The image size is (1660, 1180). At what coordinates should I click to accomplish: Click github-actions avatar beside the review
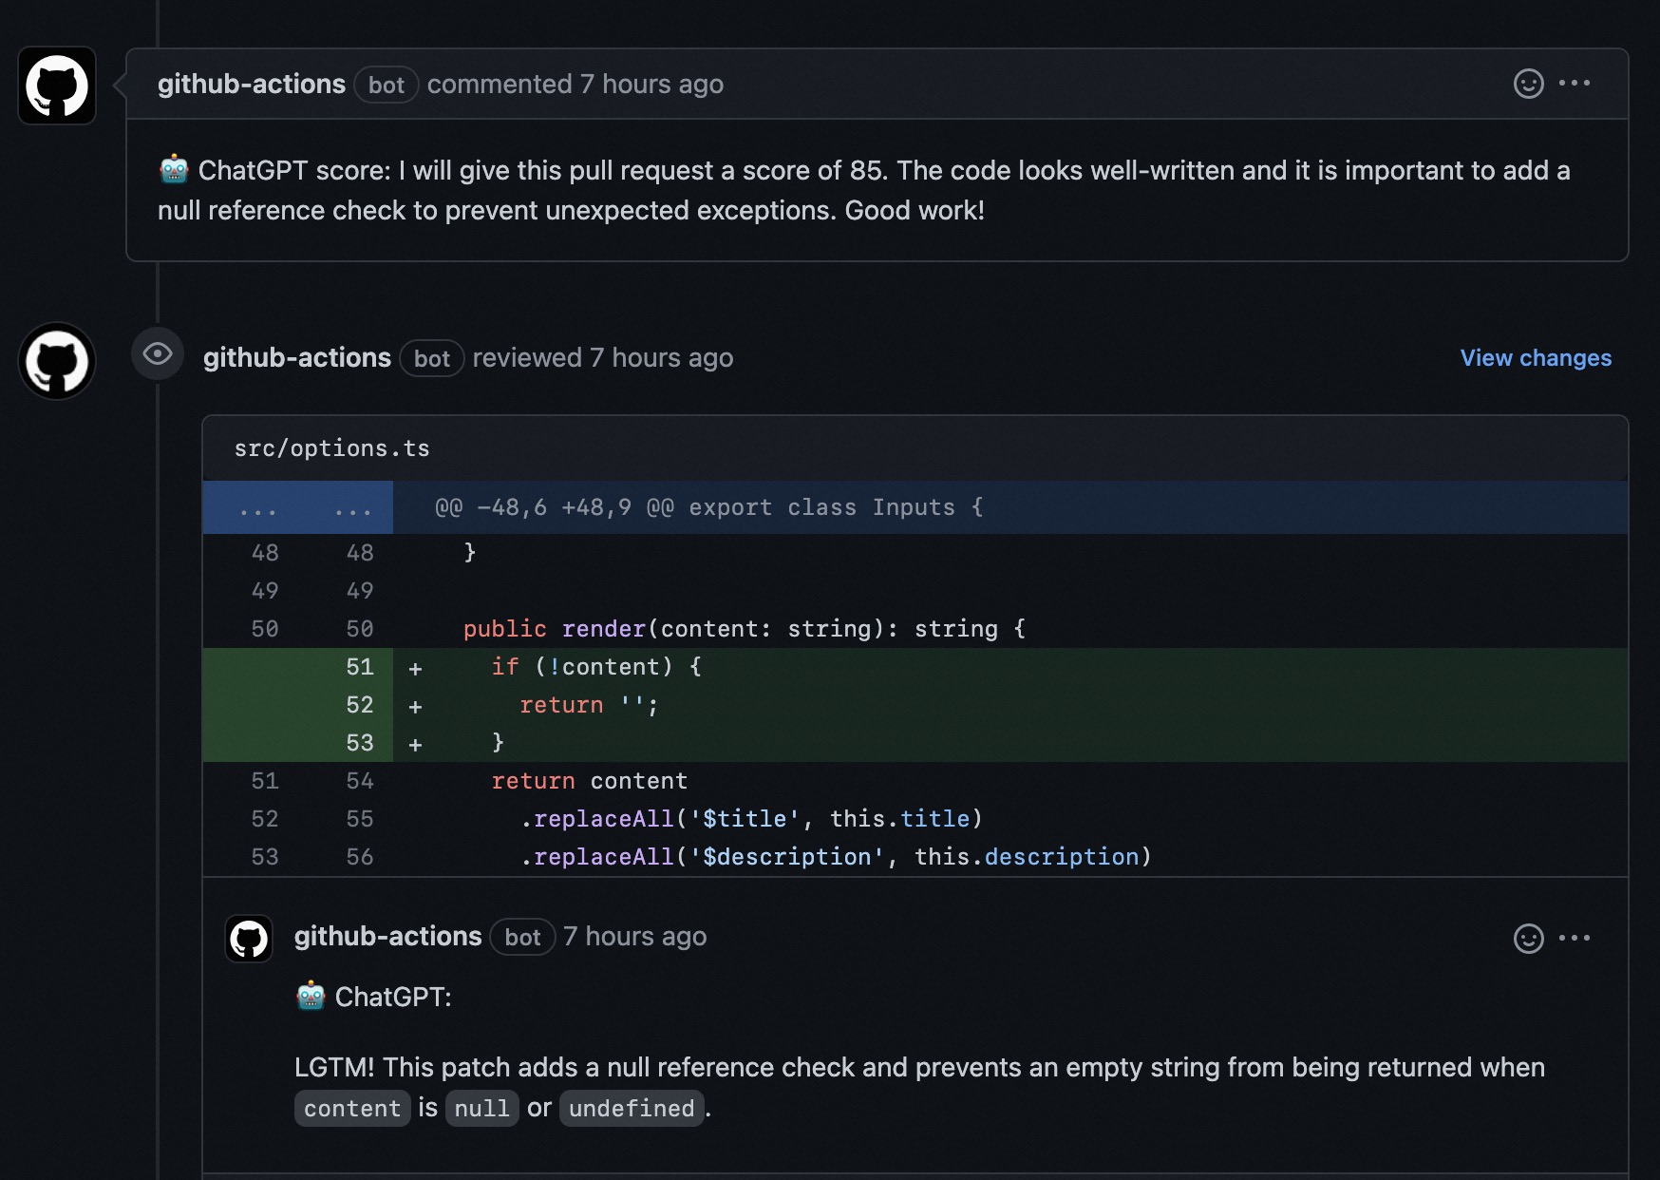pyautogui.click(x=57, y=361)
